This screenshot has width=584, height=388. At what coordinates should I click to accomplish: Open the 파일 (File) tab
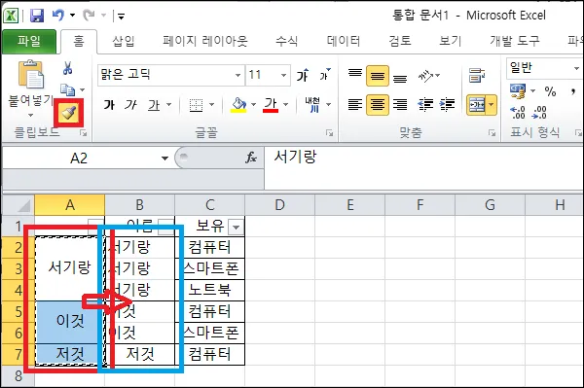[29, 41]
